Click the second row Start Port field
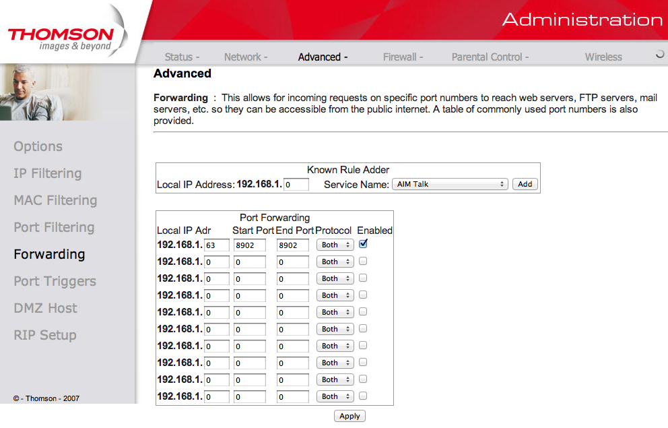This screenshot has height=428, width=668. tap(250, 262)
